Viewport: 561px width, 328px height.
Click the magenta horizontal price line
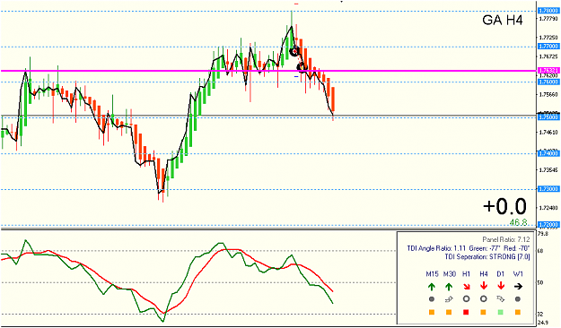point(268,71)
